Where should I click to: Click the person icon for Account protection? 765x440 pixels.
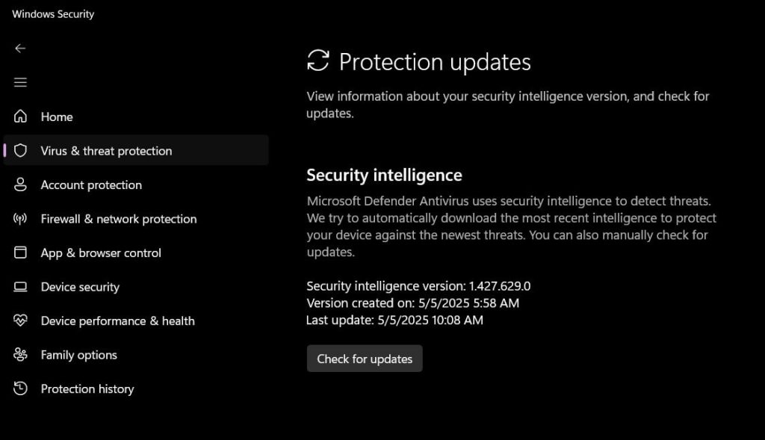[x=20, y=185]
